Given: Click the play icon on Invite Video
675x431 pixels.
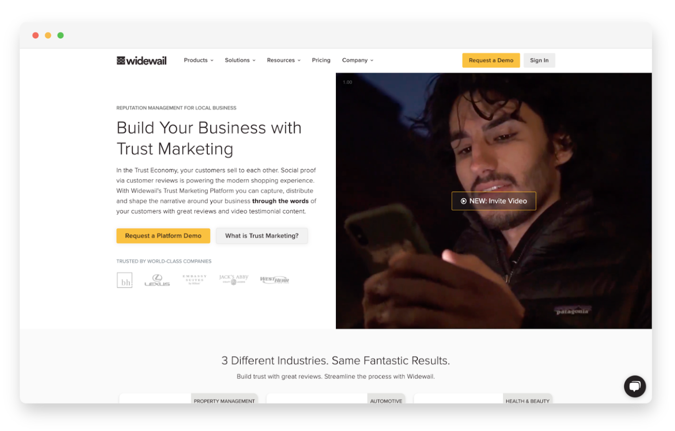Looking at the screenshot, I should click(x=464, y=201).
